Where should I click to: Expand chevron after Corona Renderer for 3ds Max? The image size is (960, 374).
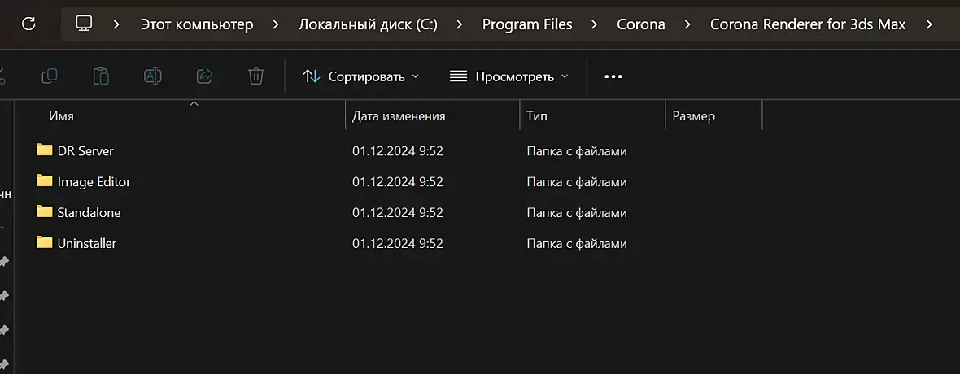[x=929, y=24]
